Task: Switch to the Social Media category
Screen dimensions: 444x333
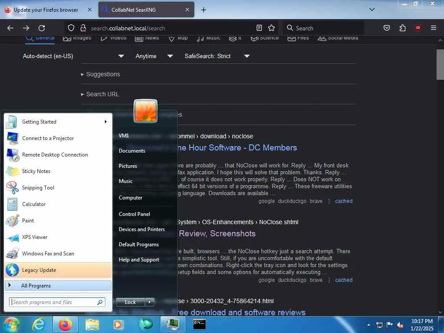Action: (x=338, y=38)
